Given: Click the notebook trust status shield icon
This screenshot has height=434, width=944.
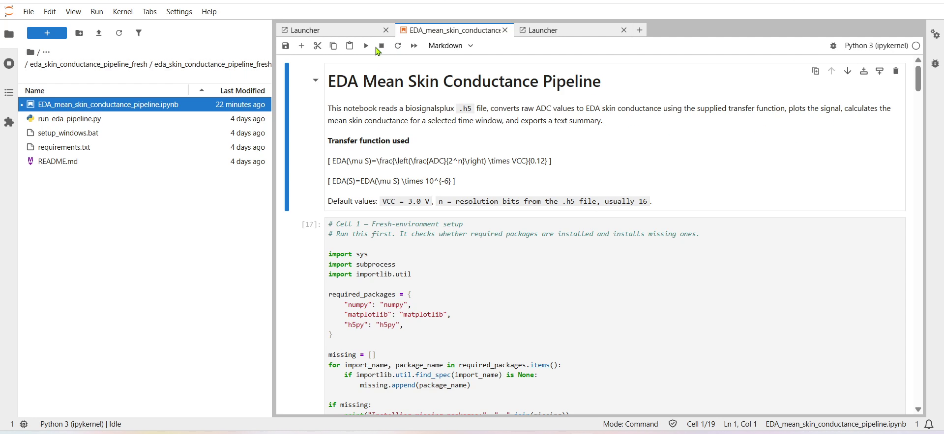Looking at the screenshot, I should [x=673, y=424].
